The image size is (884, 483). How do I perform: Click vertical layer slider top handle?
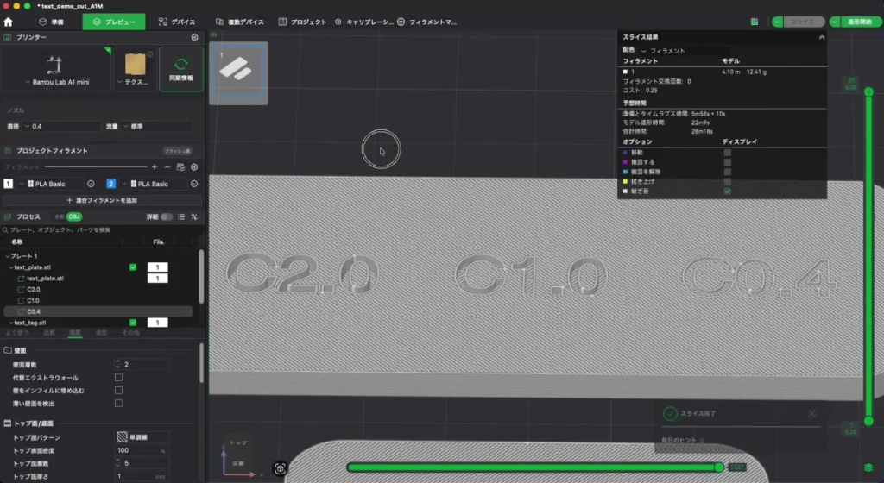(868, 91)
